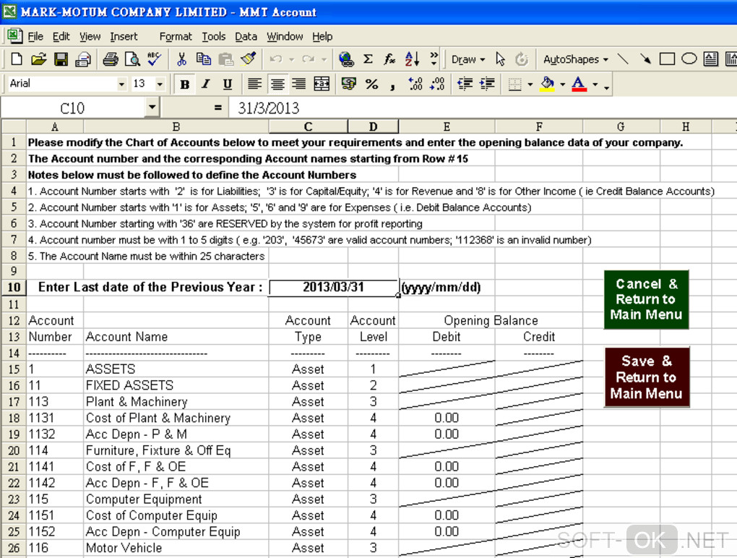Click the formula bar showing 31/3/2013
This screenshot has width=737, height=558.
482,108
